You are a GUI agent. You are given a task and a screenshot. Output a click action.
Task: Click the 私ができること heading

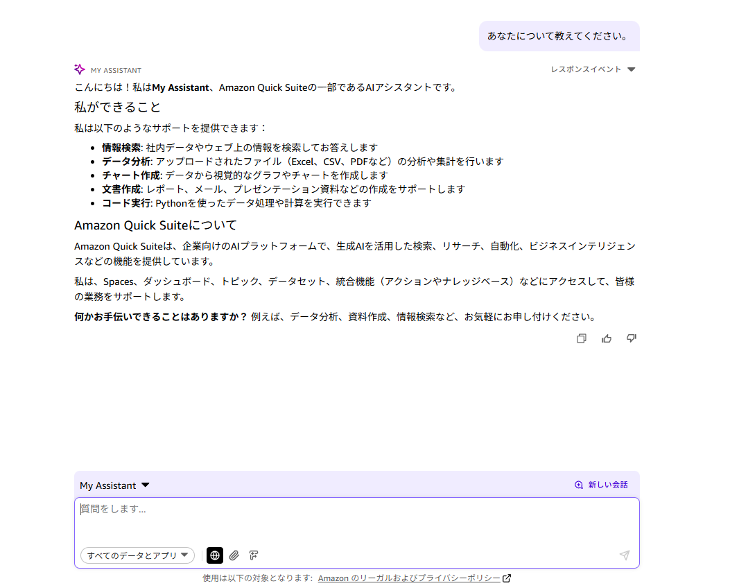pyautogui.click(x=118, y=107)
